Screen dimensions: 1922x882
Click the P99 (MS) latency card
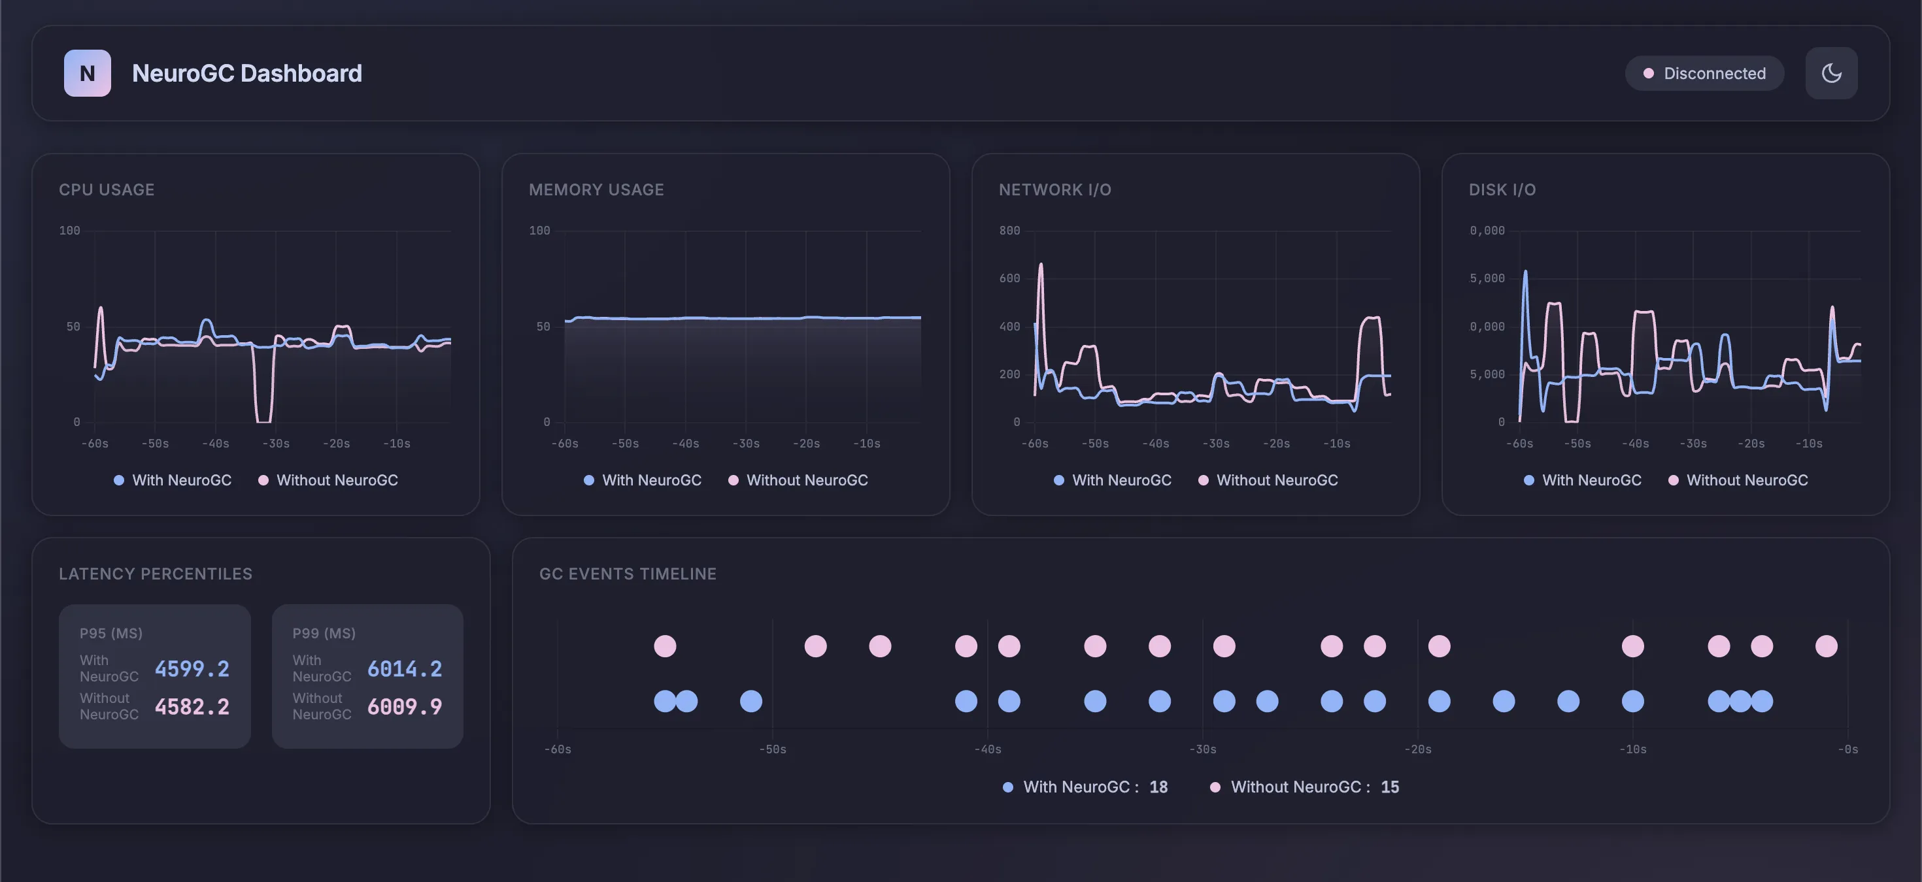[367, 676]
